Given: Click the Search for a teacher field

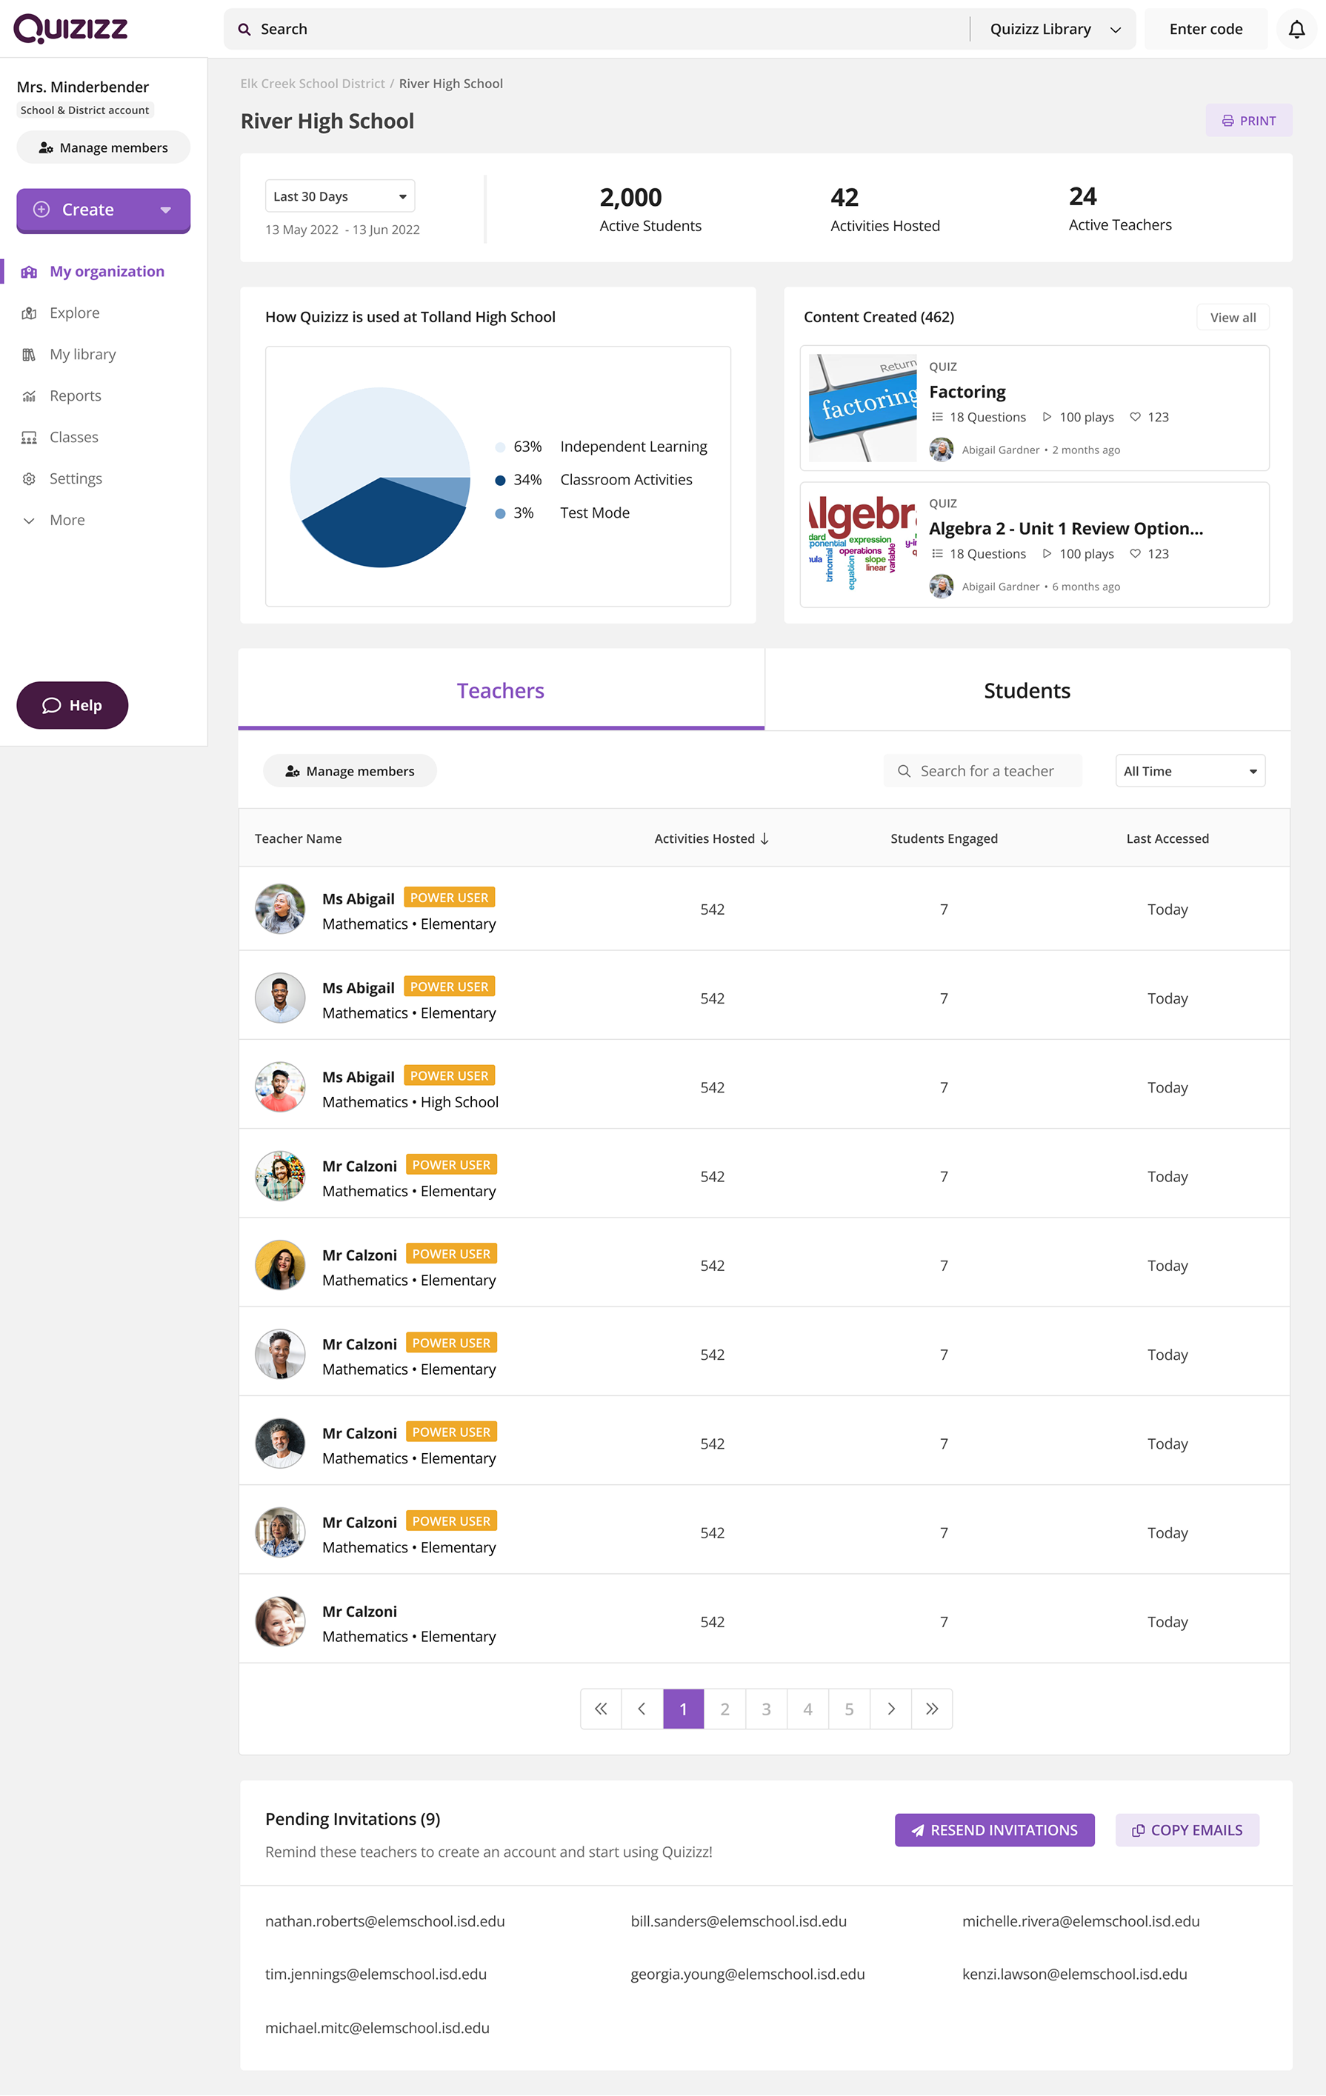Looking at the screenshot, I should tap(982, 771).
